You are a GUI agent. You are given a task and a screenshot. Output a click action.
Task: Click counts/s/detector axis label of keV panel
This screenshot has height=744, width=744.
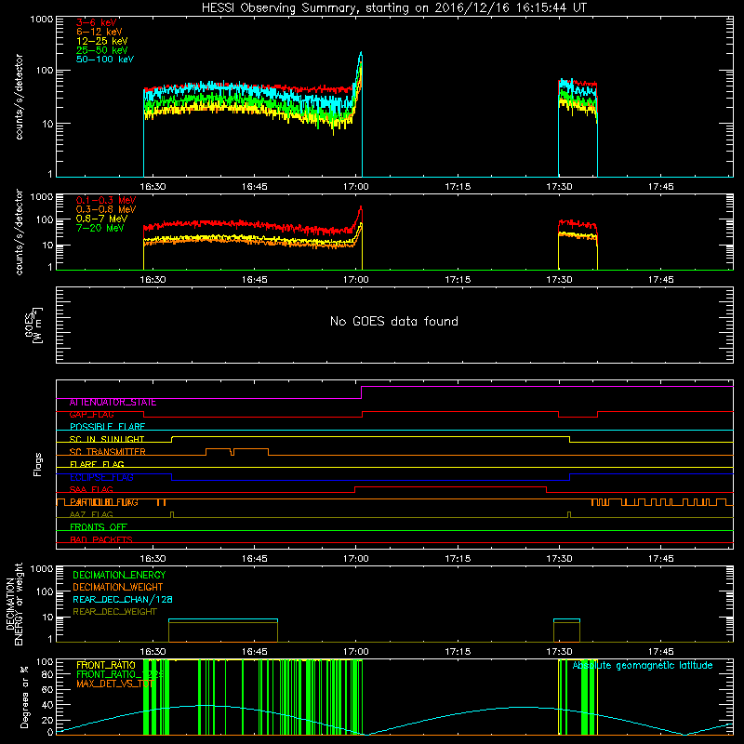pyautogui.click(x=19, y=97)
